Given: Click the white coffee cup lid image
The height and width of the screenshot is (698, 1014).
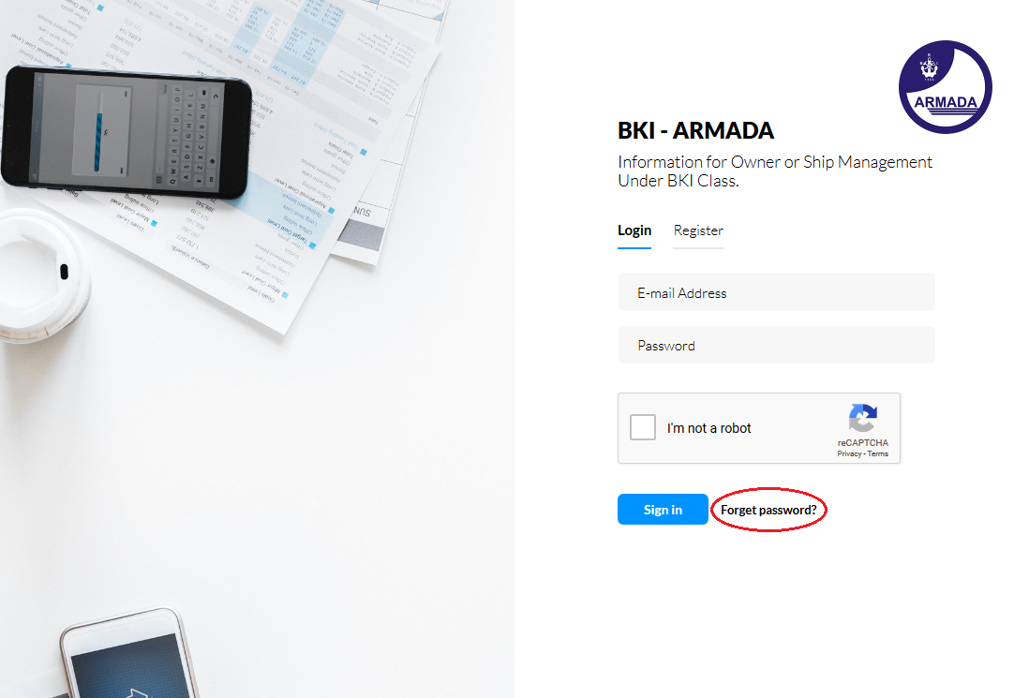Looking at the screenshot, I should point(40,276).
